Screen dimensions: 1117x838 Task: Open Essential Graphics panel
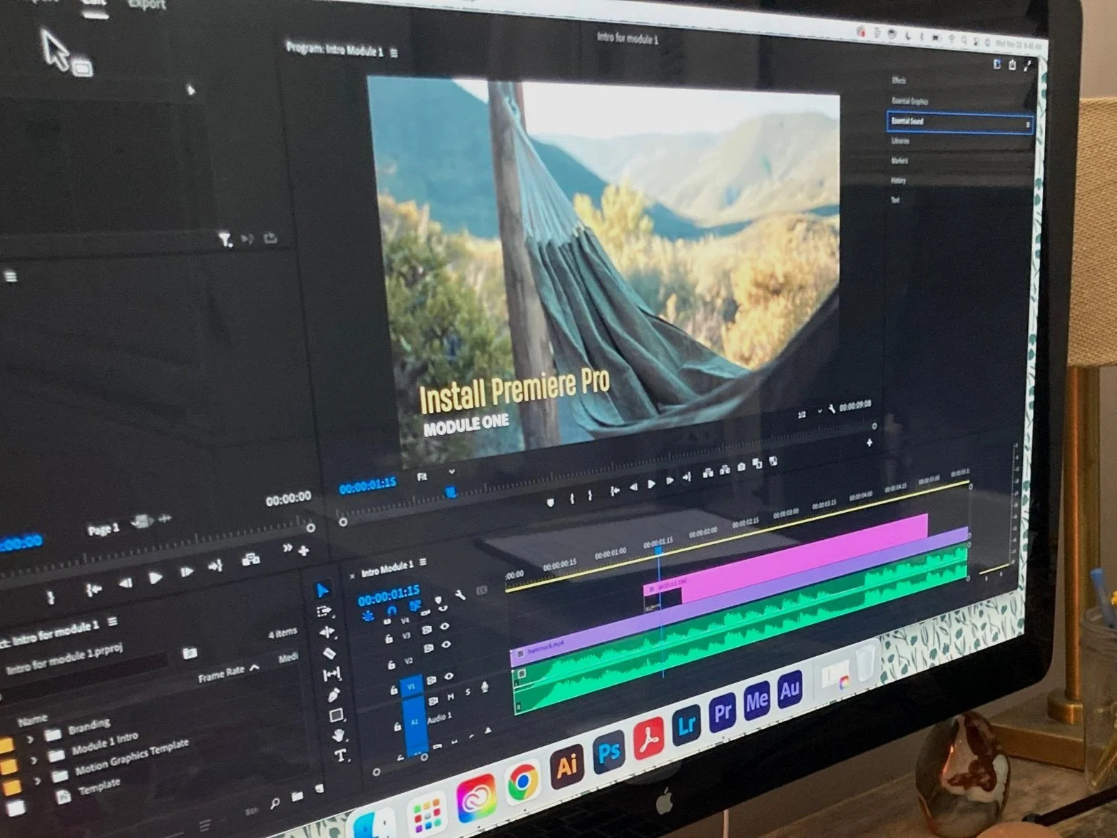tap(910, 101)
